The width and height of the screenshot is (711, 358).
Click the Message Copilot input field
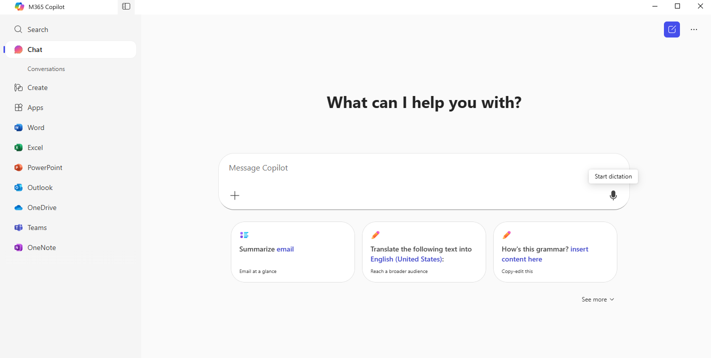click(x=401, y=168)
